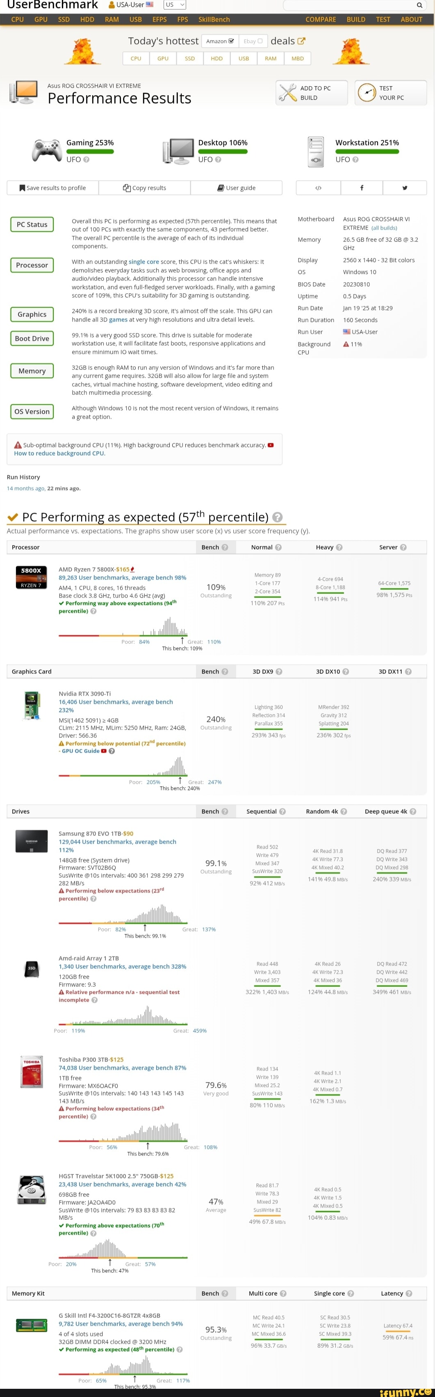435x1397 pixels.
Task: Click the ADD TO PC BUILD button
Action: (311, 93)
